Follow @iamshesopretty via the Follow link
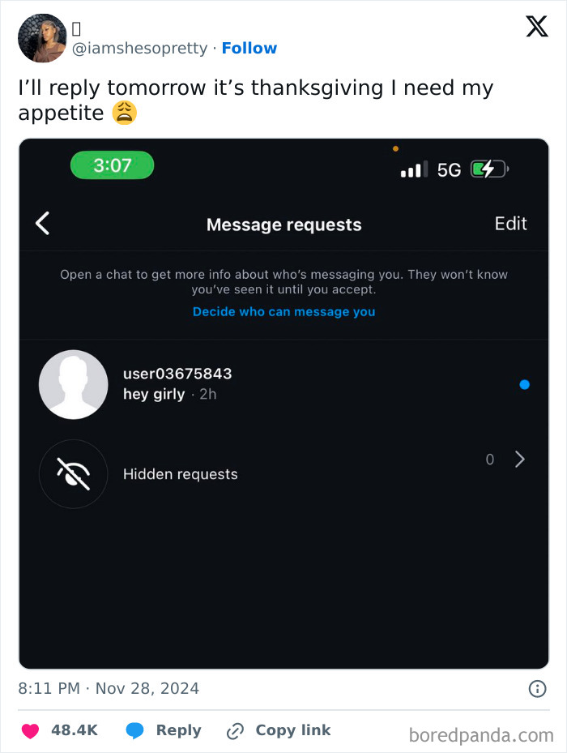 (249, 48)
